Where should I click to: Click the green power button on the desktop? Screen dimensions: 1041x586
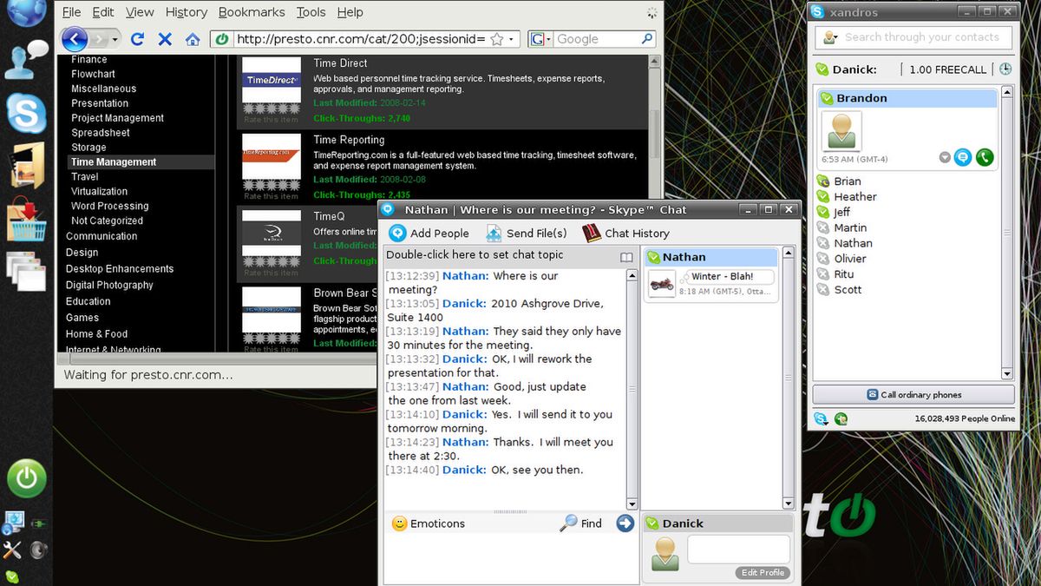27,477
